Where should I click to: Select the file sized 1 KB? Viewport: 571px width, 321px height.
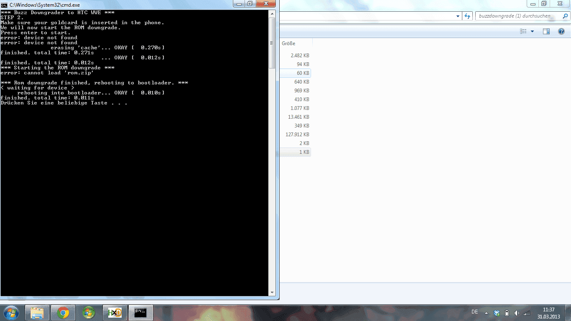[295, 152]
